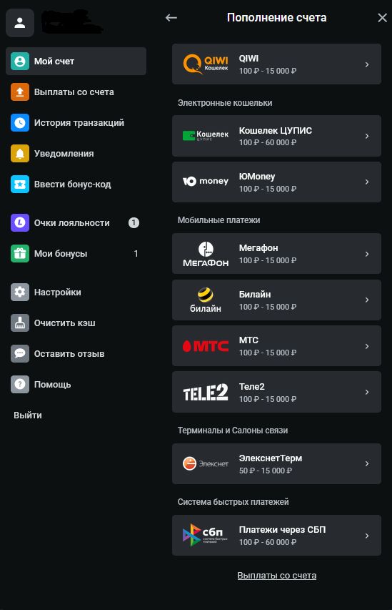Image resolution: width=392 pixels, height=610 pixels.
Task: Click the user profile avatar icon
Action: point(20,23)
